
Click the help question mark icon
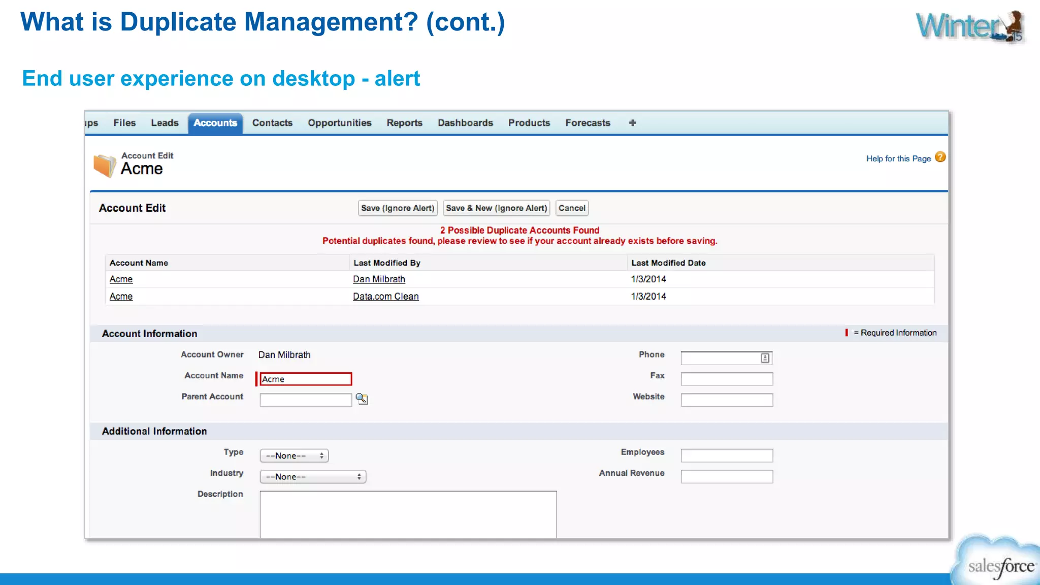tap(940, 157)
